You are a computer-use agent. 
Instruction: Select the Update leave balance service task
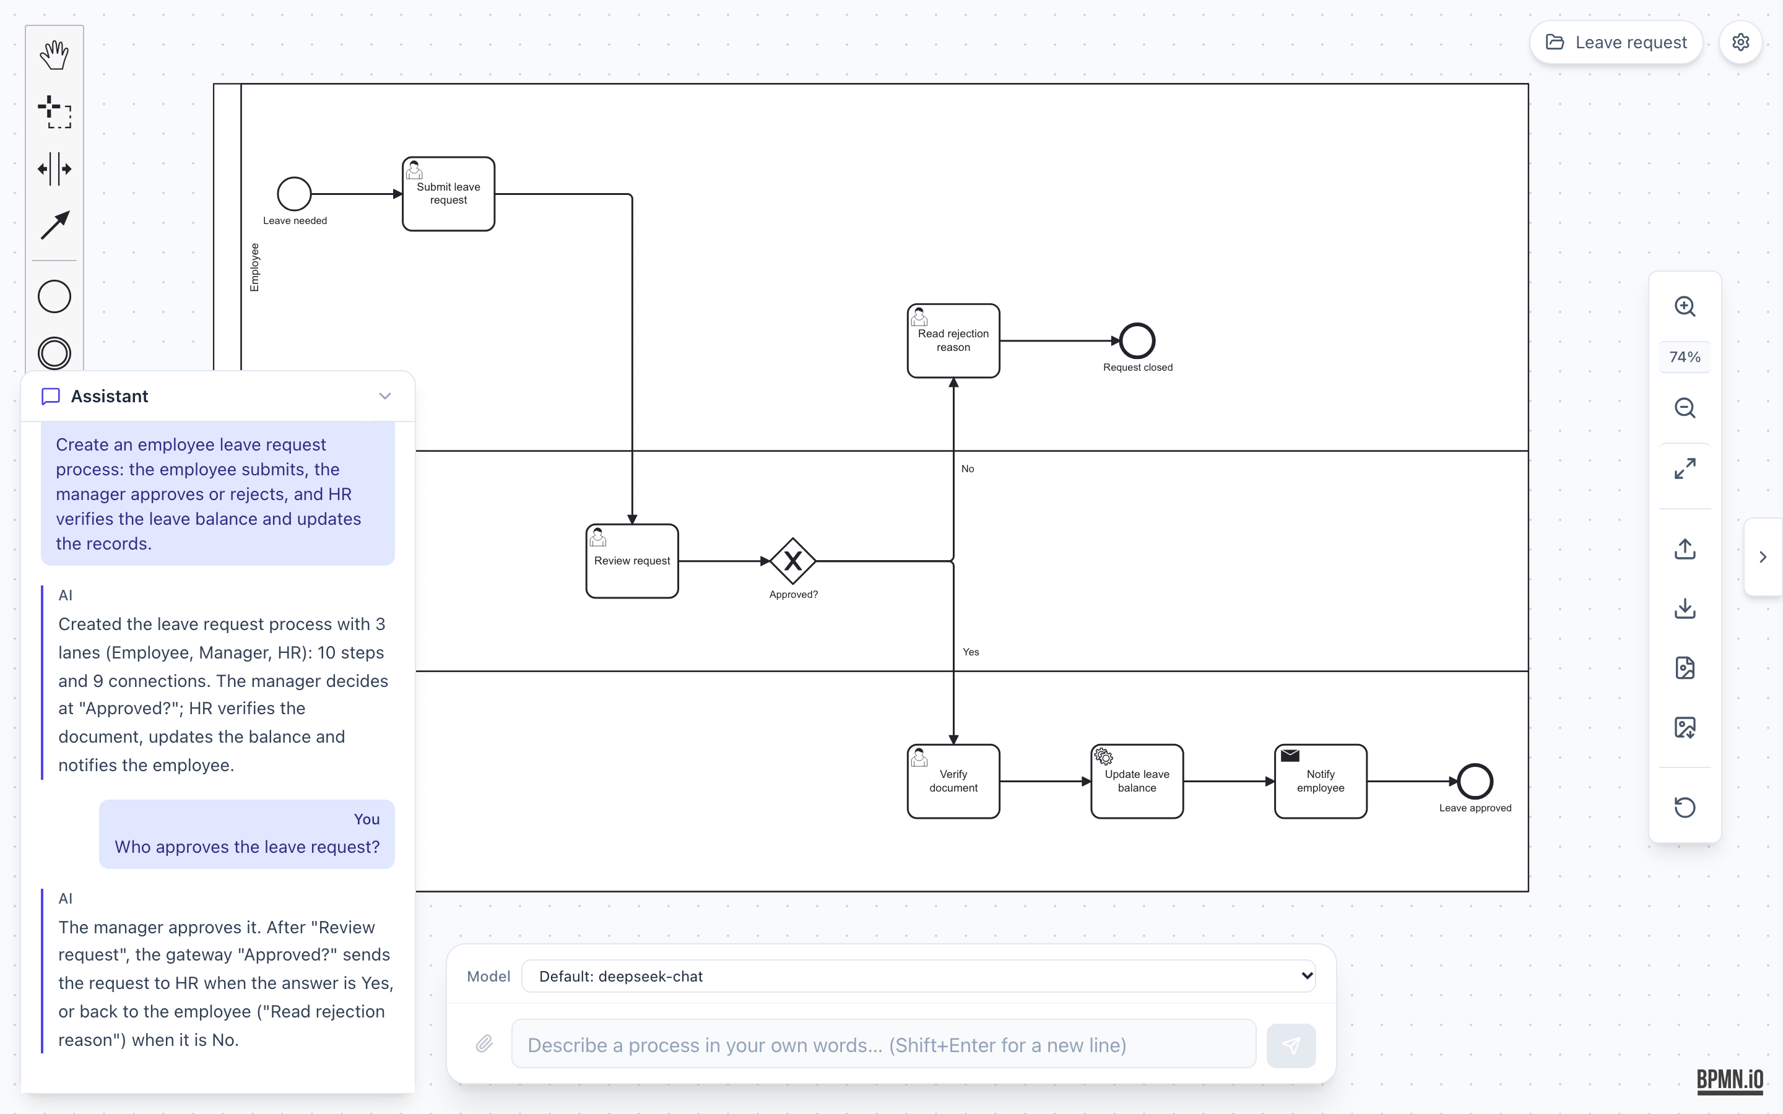pyautogui.click(x=1137, y=781)
